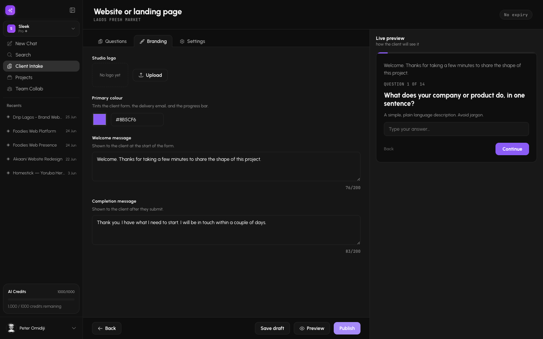543x339 pixels.
Task: Click Continue in the live preview
Action: point(512,149)
